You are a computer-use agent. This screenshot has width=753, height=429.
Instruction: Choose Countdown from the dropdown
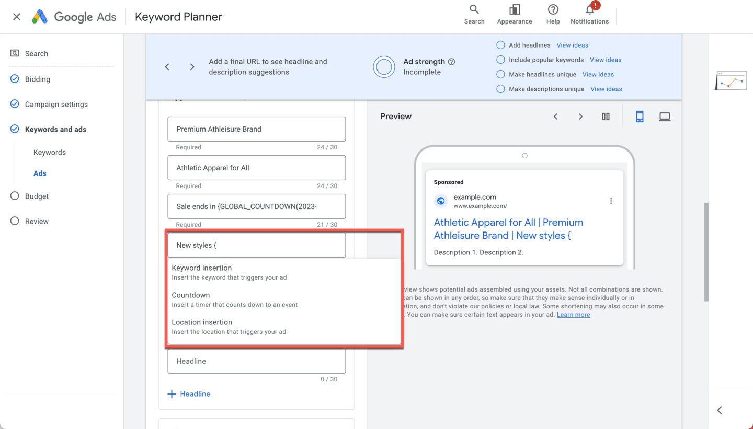284,299
